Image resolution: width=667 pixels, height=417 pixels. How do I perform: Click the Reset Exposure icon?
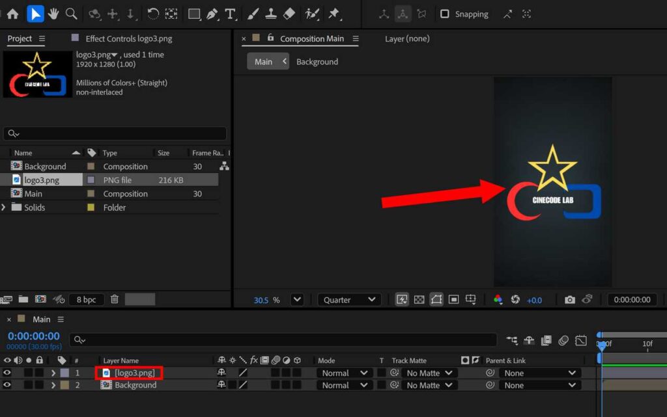point(515,300)
